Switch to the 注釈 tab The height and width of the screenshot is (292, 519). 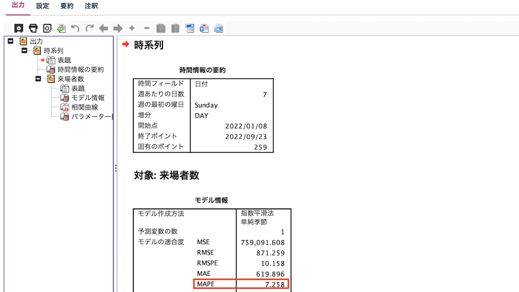click(91, 6)
